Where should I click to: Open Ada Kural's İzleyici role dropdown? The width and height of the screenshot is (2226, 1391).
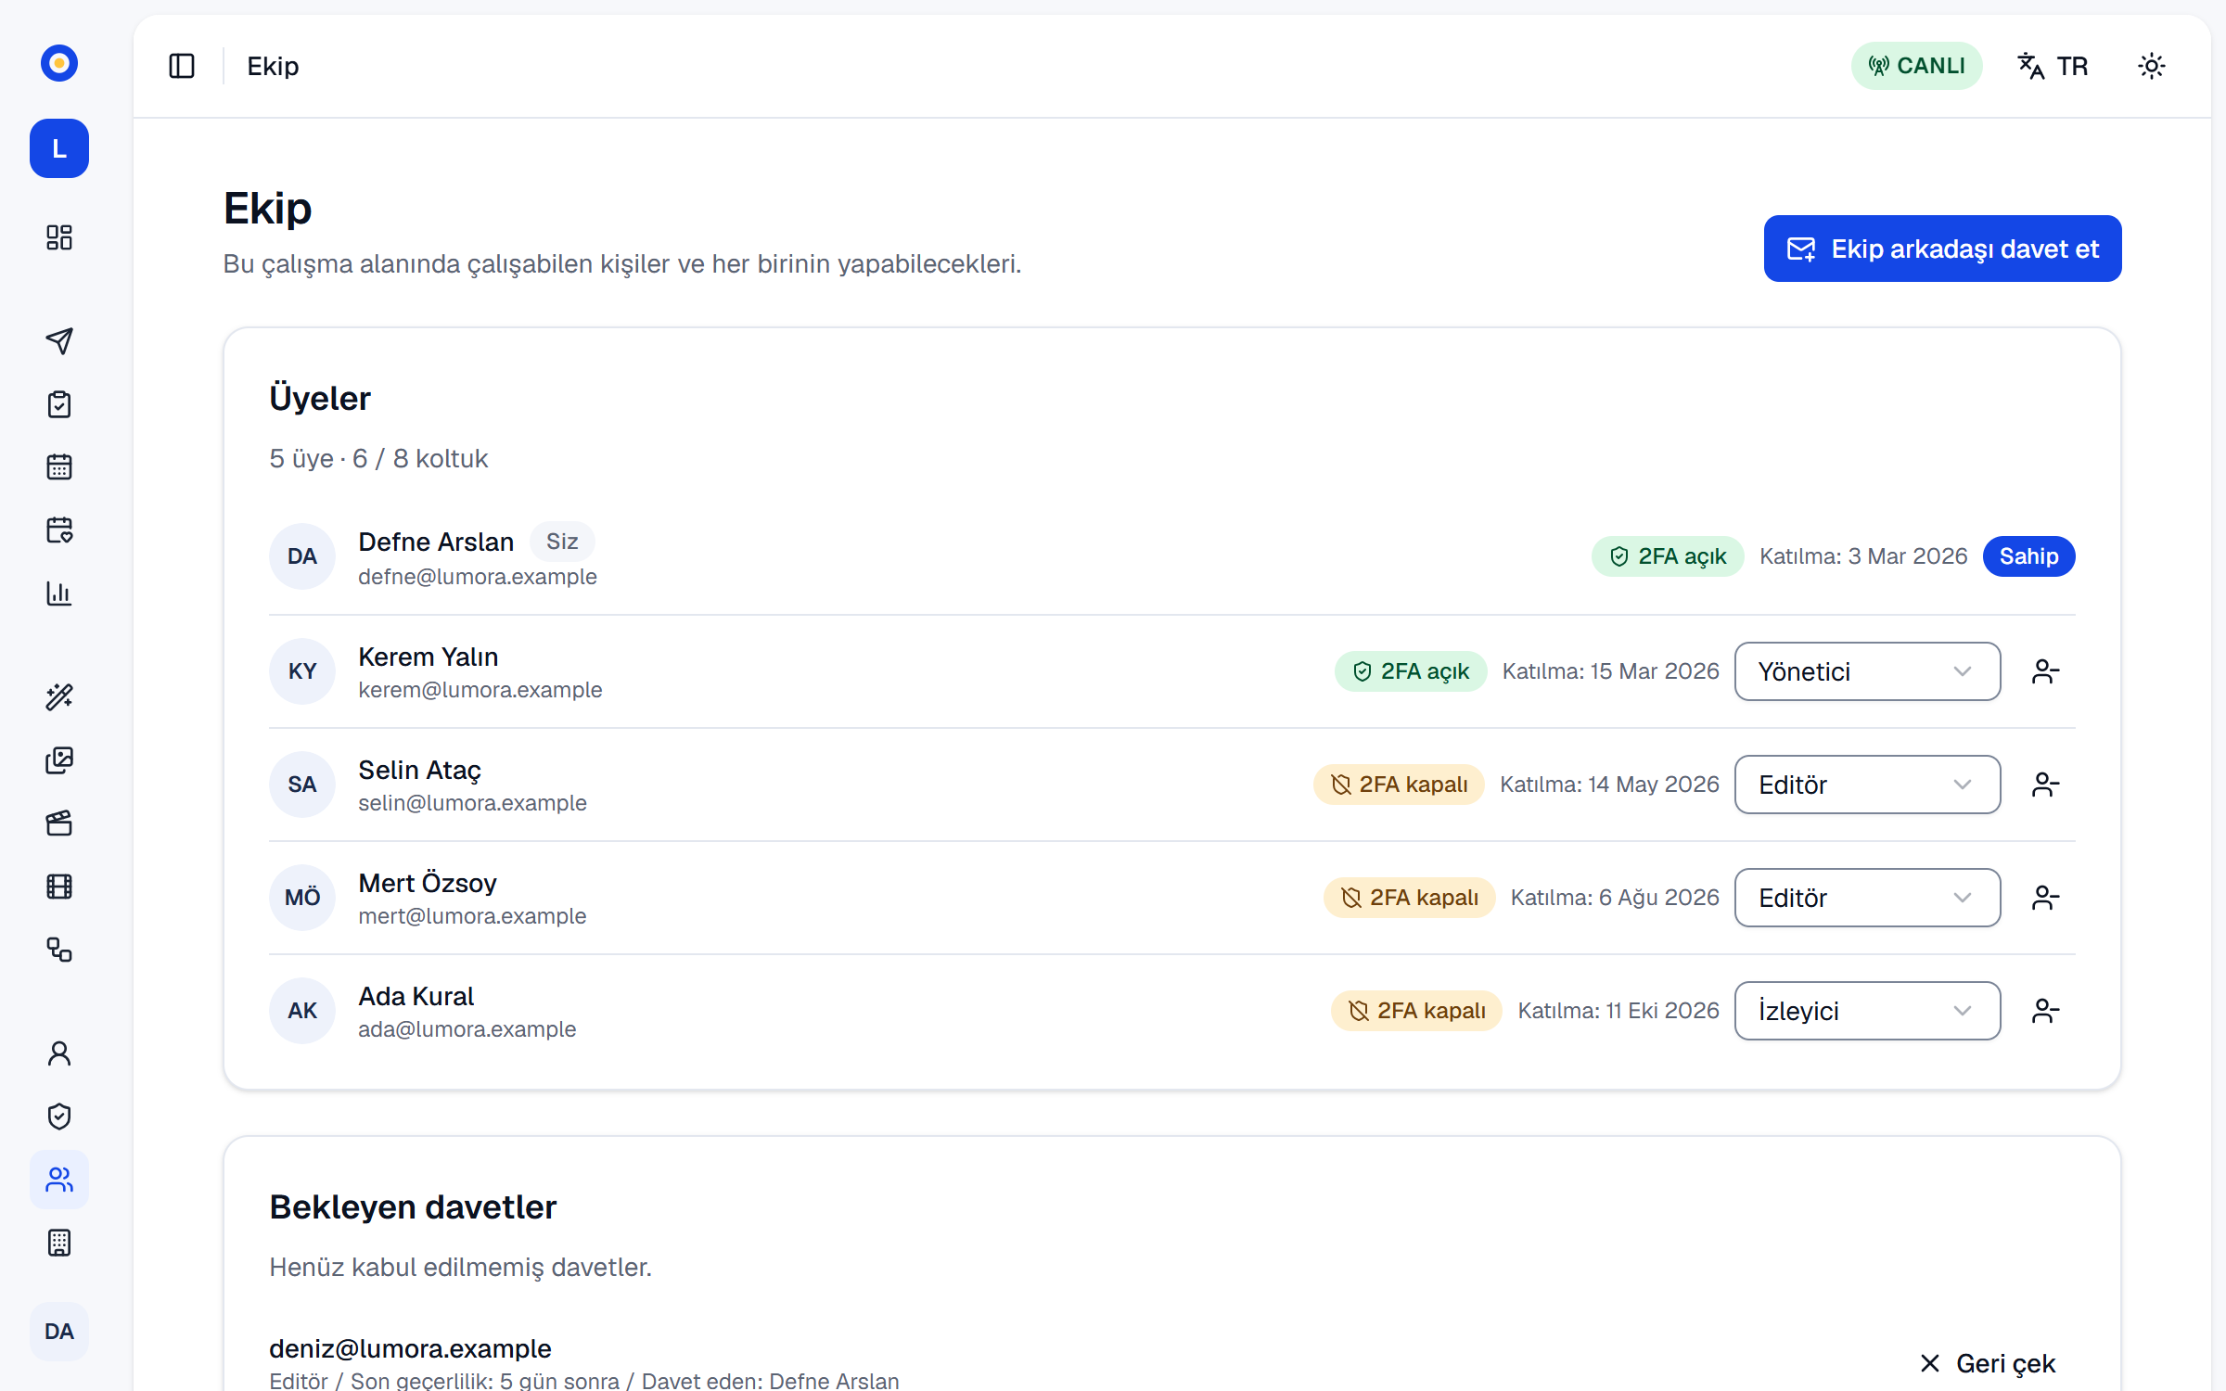[x=1867, y=1011]
